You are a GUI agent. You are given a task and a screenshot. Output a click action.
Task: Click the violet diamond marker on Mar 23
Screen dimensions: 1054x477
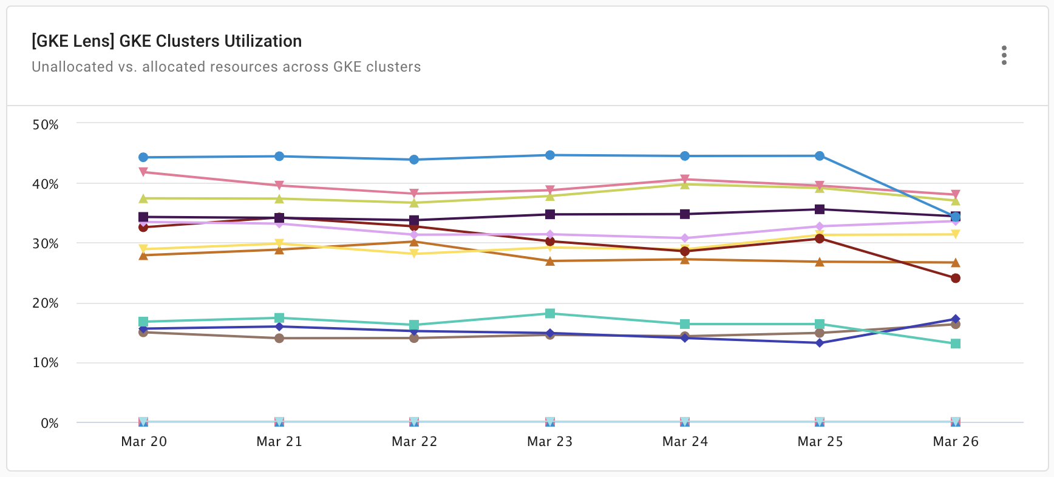pos(549,233)
